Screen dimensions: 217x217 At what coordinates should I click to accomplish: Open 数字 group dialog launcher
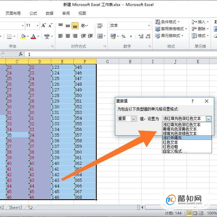149,46
